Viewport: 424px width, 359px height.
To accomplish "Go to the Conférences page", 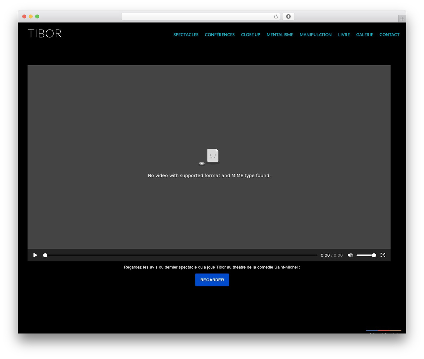I will [x=220, y=34].
